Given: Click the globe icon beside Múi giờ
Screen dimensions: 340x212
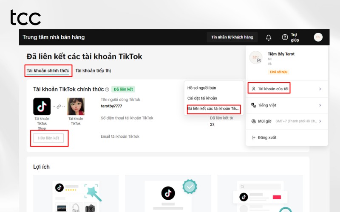Looking at the screenshot, I should (253, 121).
